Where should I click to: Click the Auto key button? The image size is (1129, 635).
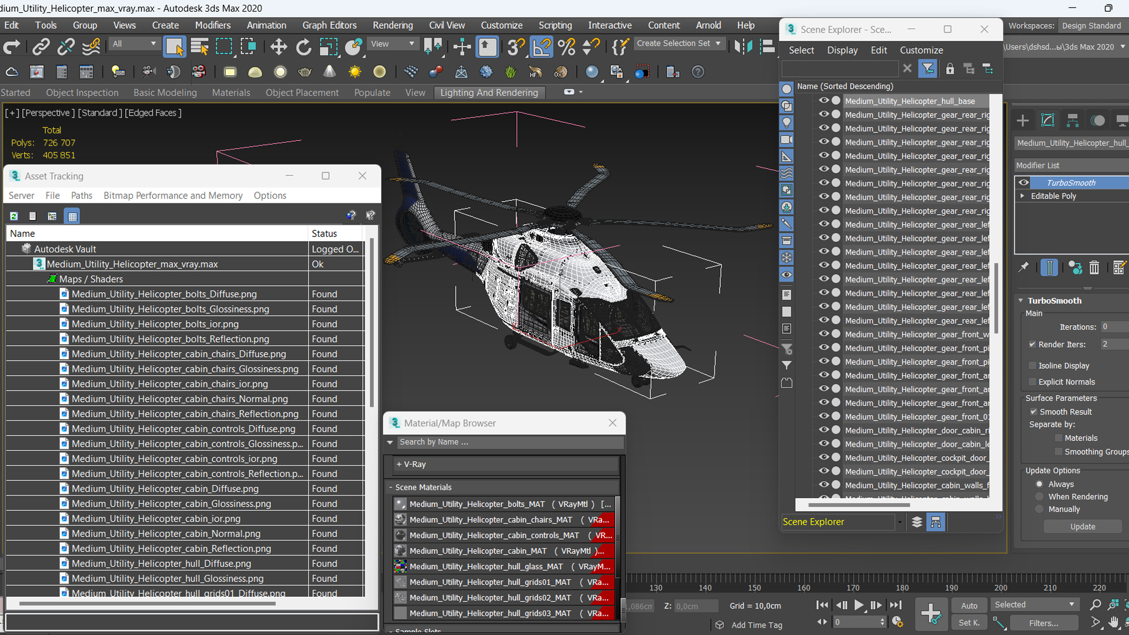(x=969, y=606)
